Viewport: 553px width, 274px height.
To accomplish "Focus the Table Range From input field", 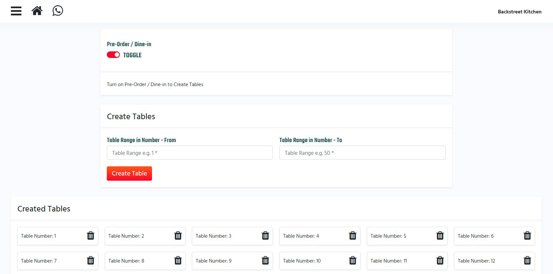I will [x=190, y=153].
